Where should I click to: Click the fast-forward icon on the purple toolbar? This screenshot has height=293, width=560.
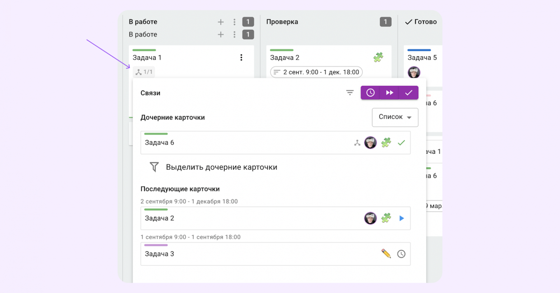pyautogui.click(x=389, y=92)
